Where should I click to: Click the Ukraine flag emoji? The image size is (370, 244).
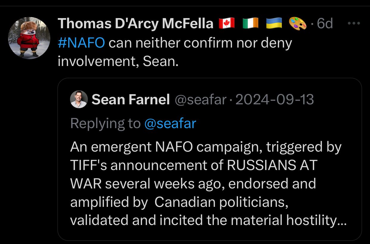274,23
